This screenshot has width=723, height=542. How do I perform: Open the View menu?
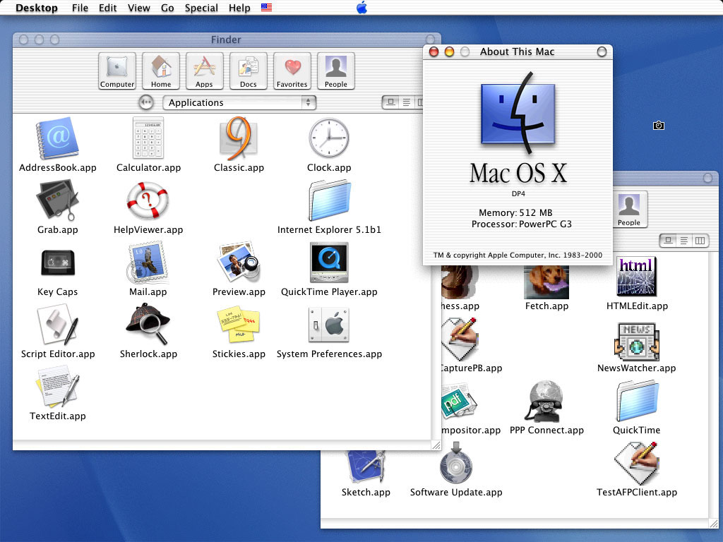(139, 8)
